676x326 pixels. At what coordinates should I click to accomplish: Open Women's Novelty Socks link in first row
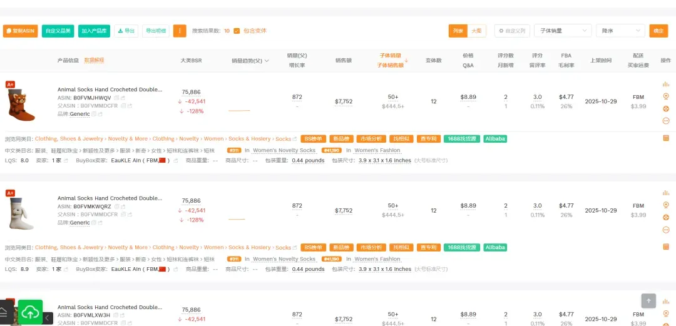click(284, 150)
